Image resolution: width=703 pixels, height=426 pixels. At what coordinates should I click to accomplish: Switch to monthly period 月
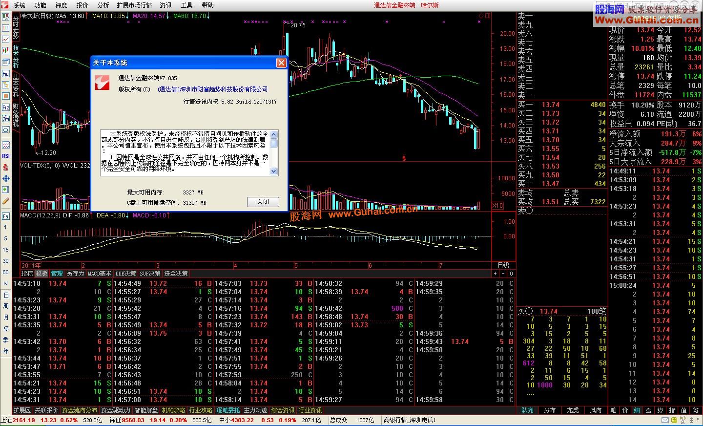tap(6, 317)
